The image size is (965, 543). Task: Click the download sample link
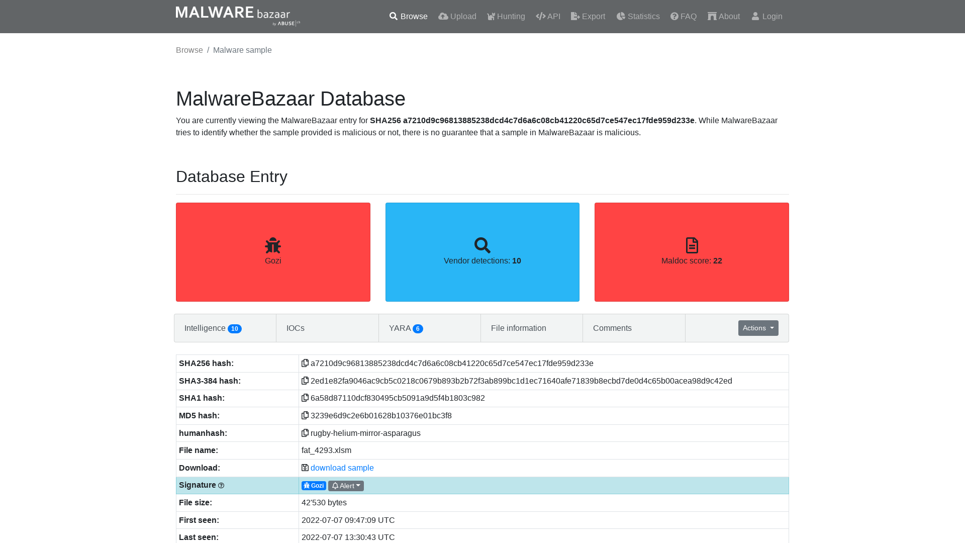pos(342,468)
